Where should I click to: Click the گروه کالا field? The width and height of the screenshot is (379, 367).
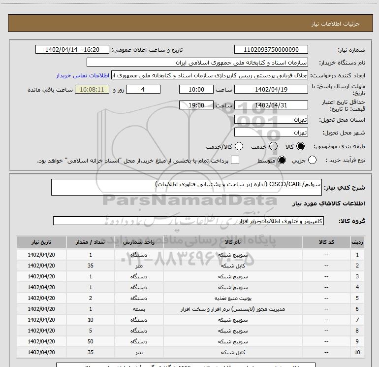pos(189,221)
